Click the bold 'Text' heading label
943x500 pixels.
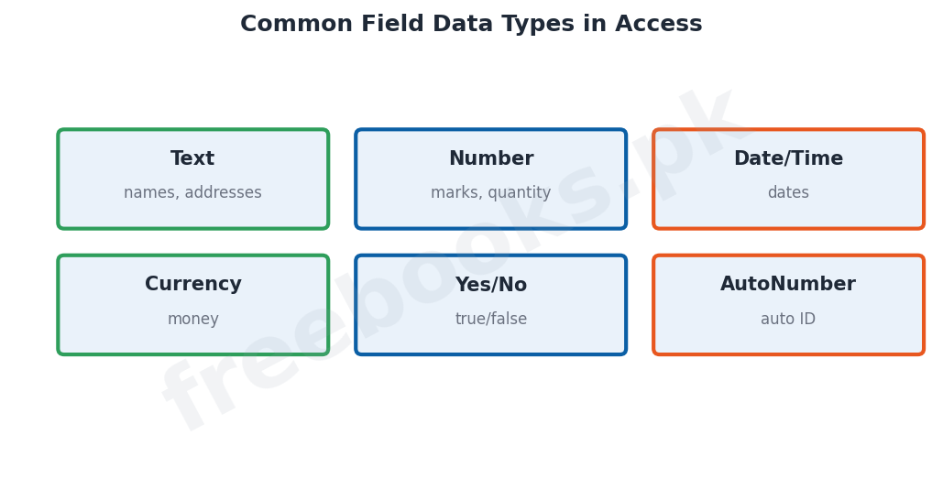click(x=192, y=158)
